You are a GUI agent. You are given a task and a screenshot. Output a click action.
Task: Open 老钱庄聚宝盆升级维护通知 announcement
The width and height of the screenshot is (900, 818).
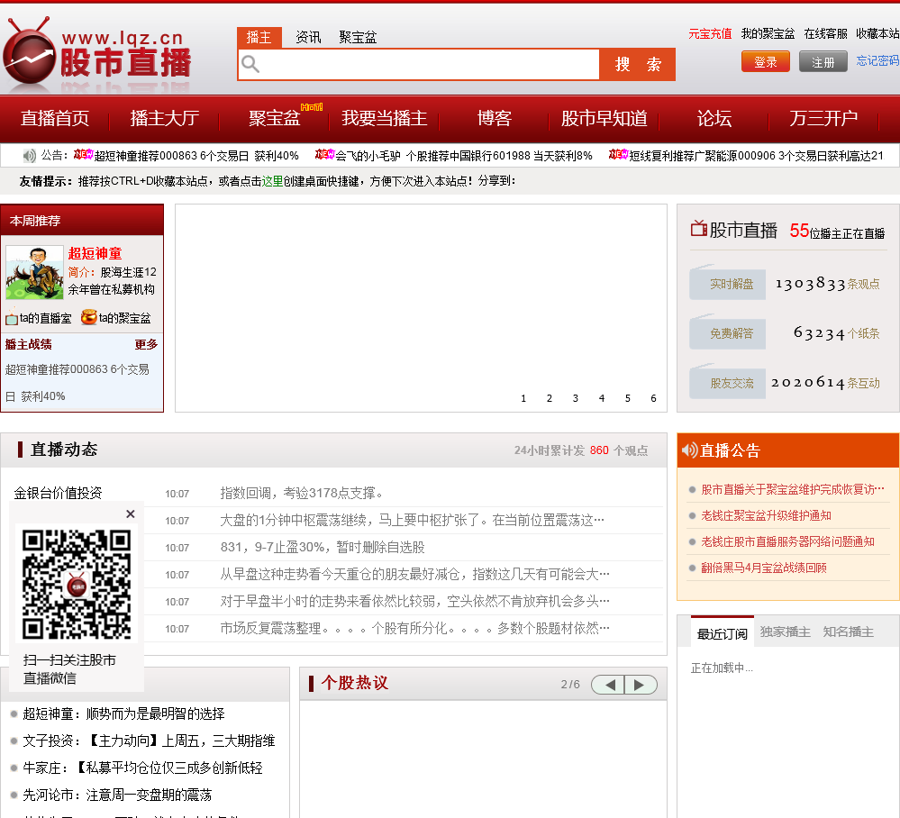[x=767, y=515]
